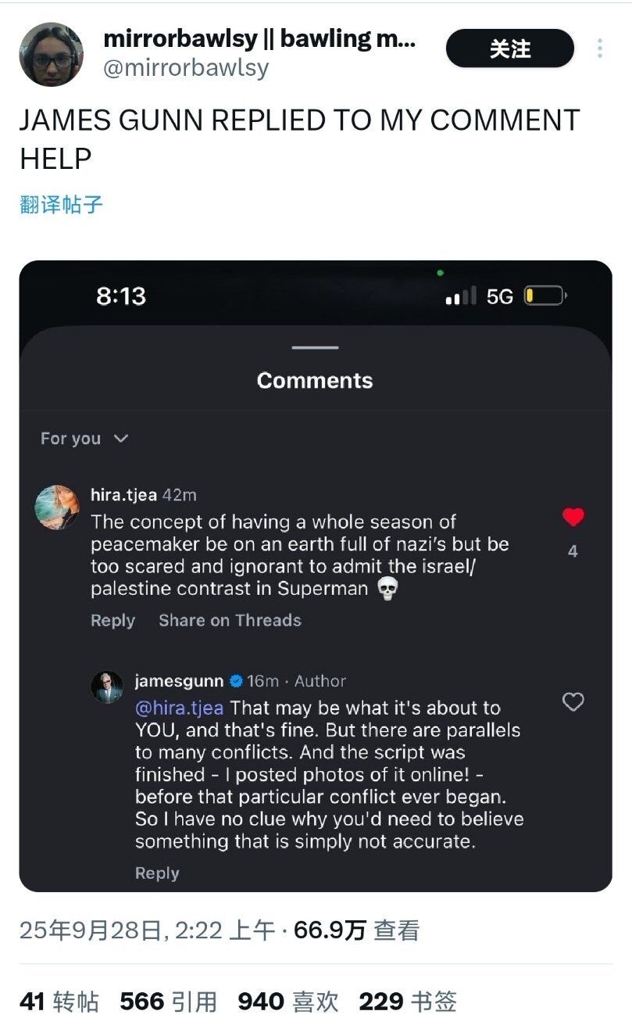Open the 940 喜欢 likes list
This screenshot has height=1029, width=632.
tap(287, 1002)
